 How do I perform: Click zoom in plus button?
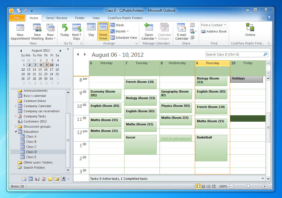(265, 186)
